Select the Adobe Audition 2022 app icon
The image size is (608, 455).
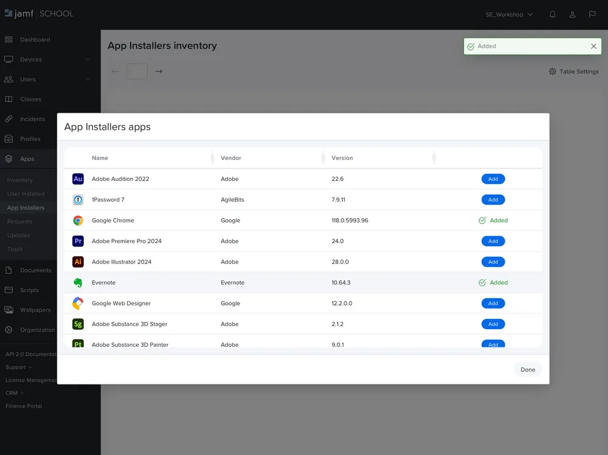click(x=78, y=179)
